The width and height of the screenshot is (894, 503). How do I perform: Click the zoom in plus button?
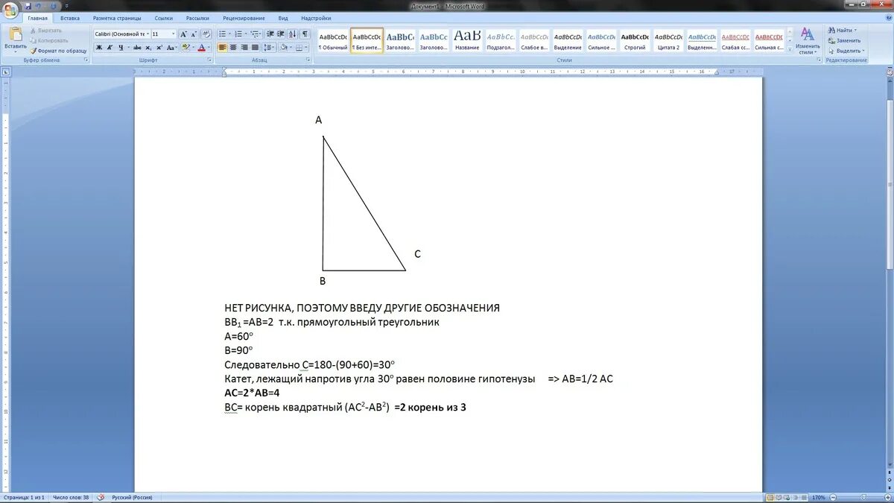[888, 497]
